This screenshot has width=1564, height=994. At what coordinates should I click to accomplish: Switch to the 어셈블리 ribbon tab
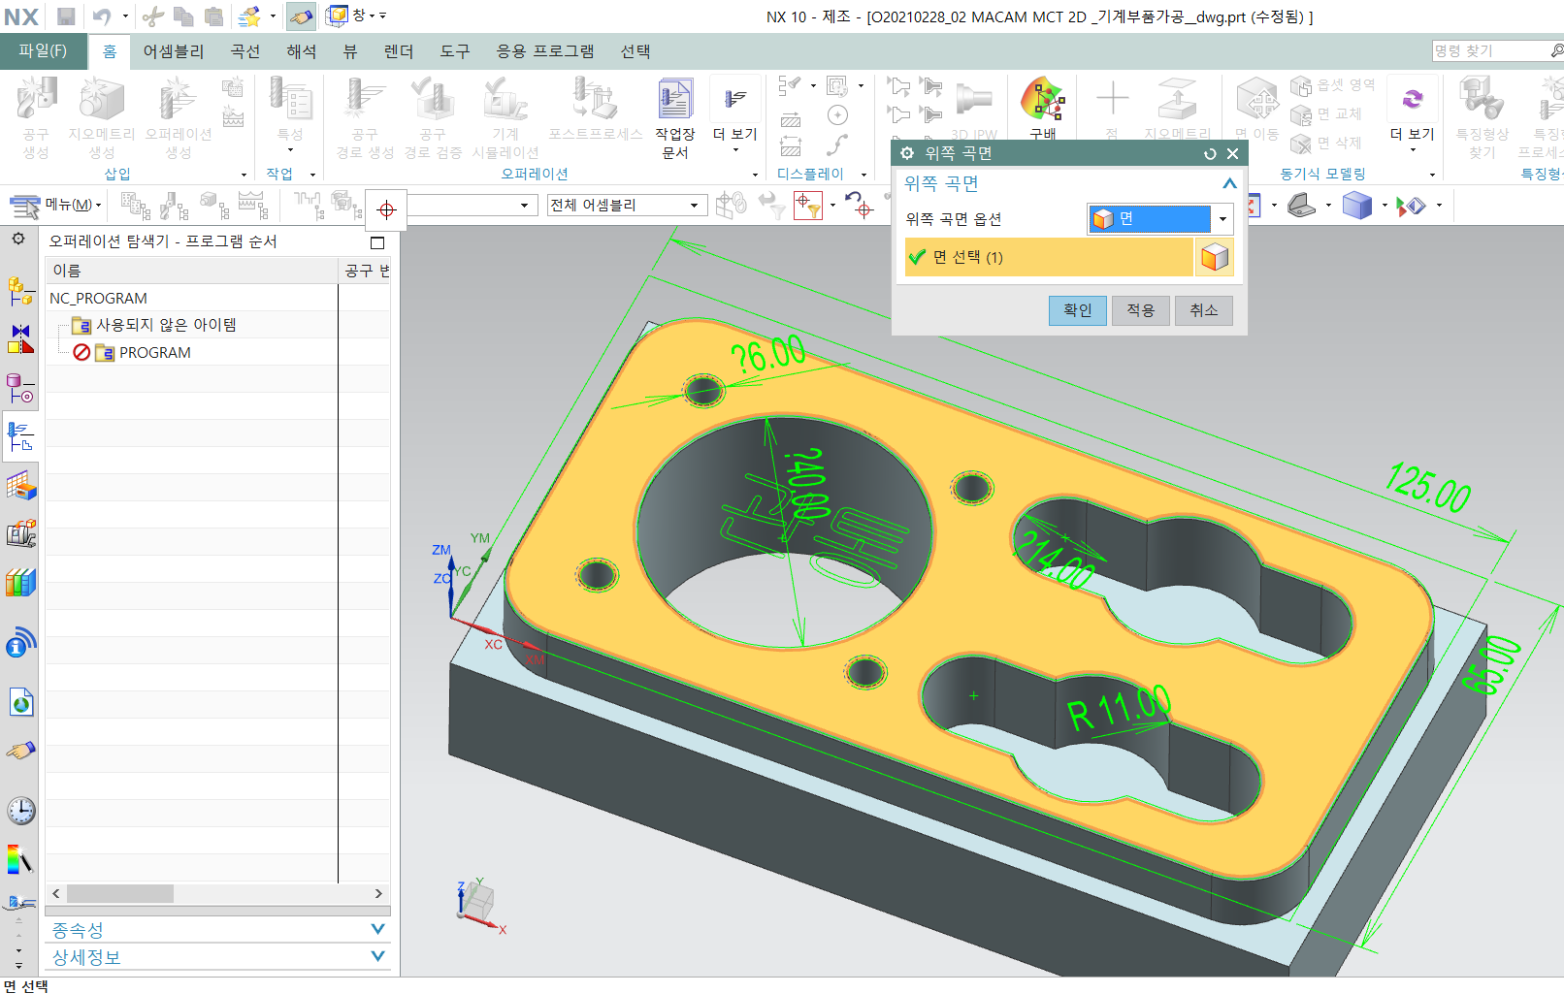[174, 51]
